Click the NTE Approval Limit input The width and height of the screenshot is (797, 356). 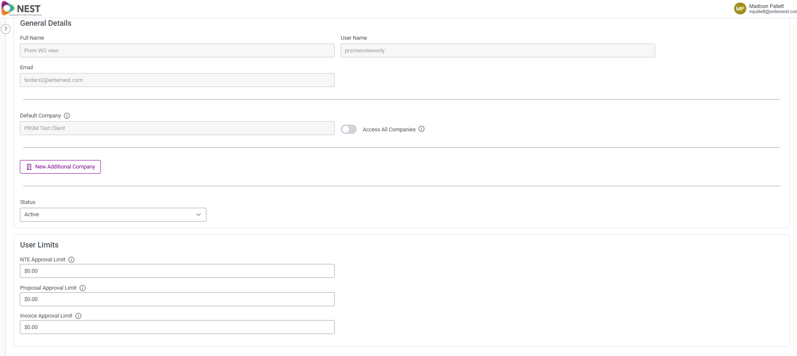[177, 271]
